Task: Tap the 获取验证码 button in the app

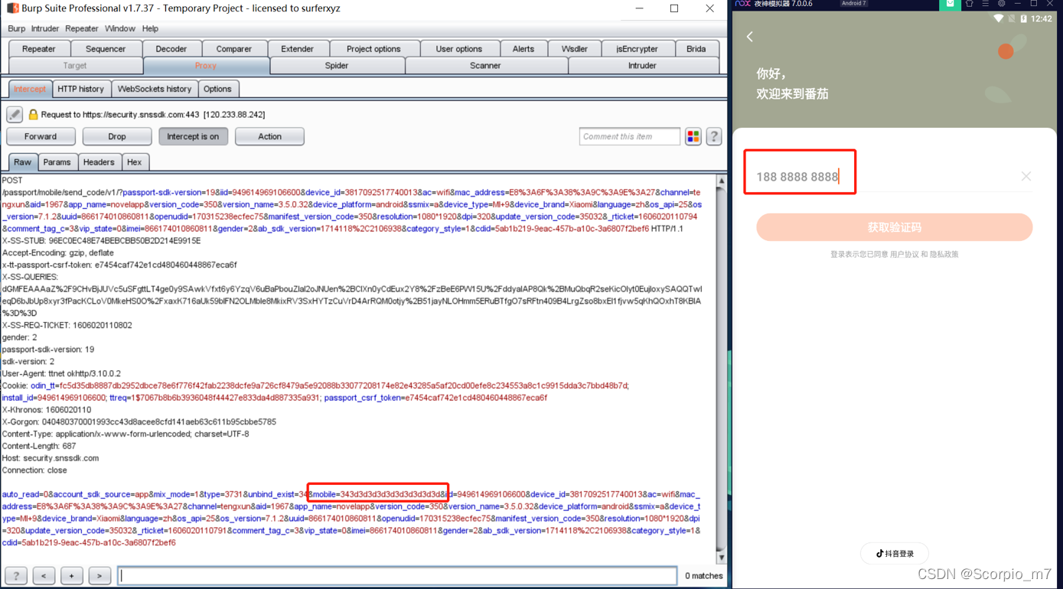Action: pos(895,227)
